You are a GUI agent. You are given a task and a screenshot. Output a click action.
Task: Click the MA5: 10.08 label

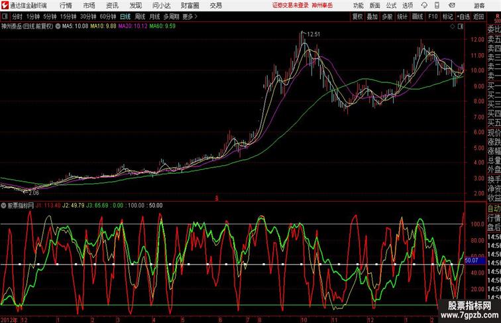pos(75,27)
